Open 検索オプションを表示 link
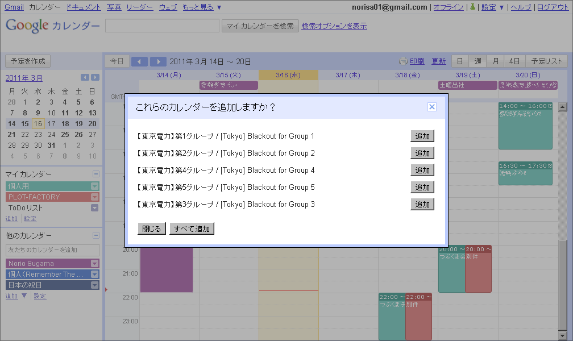The height and width of the screenshot is (341, 573). pos(334,26)
